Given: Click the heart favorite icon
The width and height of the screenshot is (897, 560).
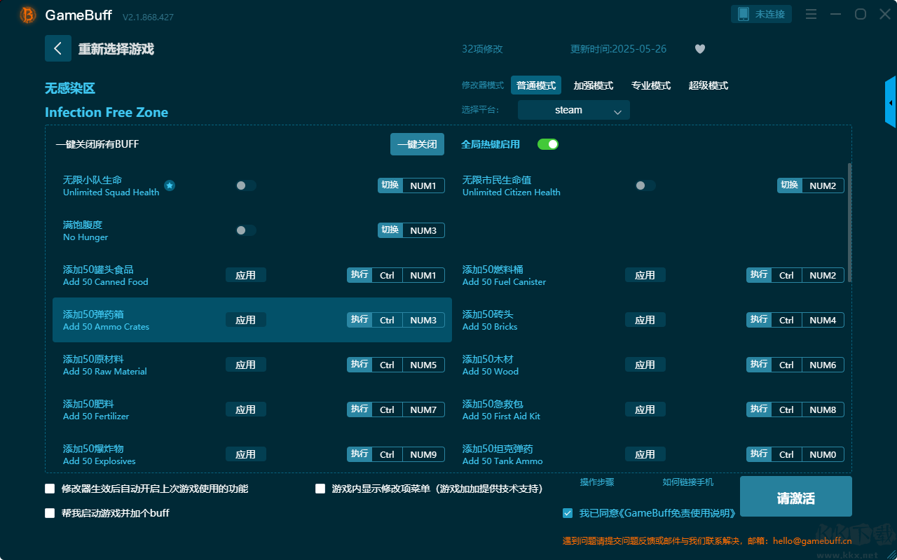Looking at the screenshot, I should click(699, 49).
